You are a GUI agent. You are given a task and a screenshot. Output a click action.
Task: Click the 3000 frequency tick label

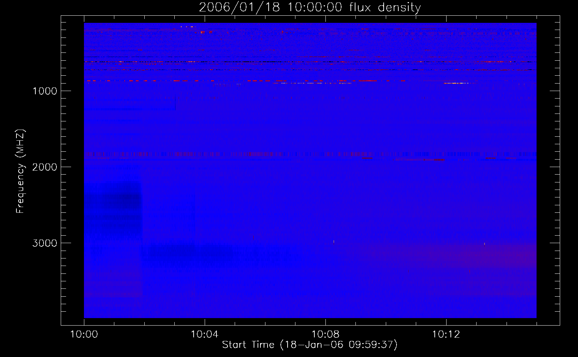click(45, 243)
